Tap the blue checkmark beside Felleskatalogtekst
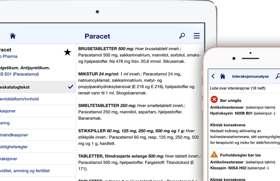 pyautogui.click(x=71, y=87)
